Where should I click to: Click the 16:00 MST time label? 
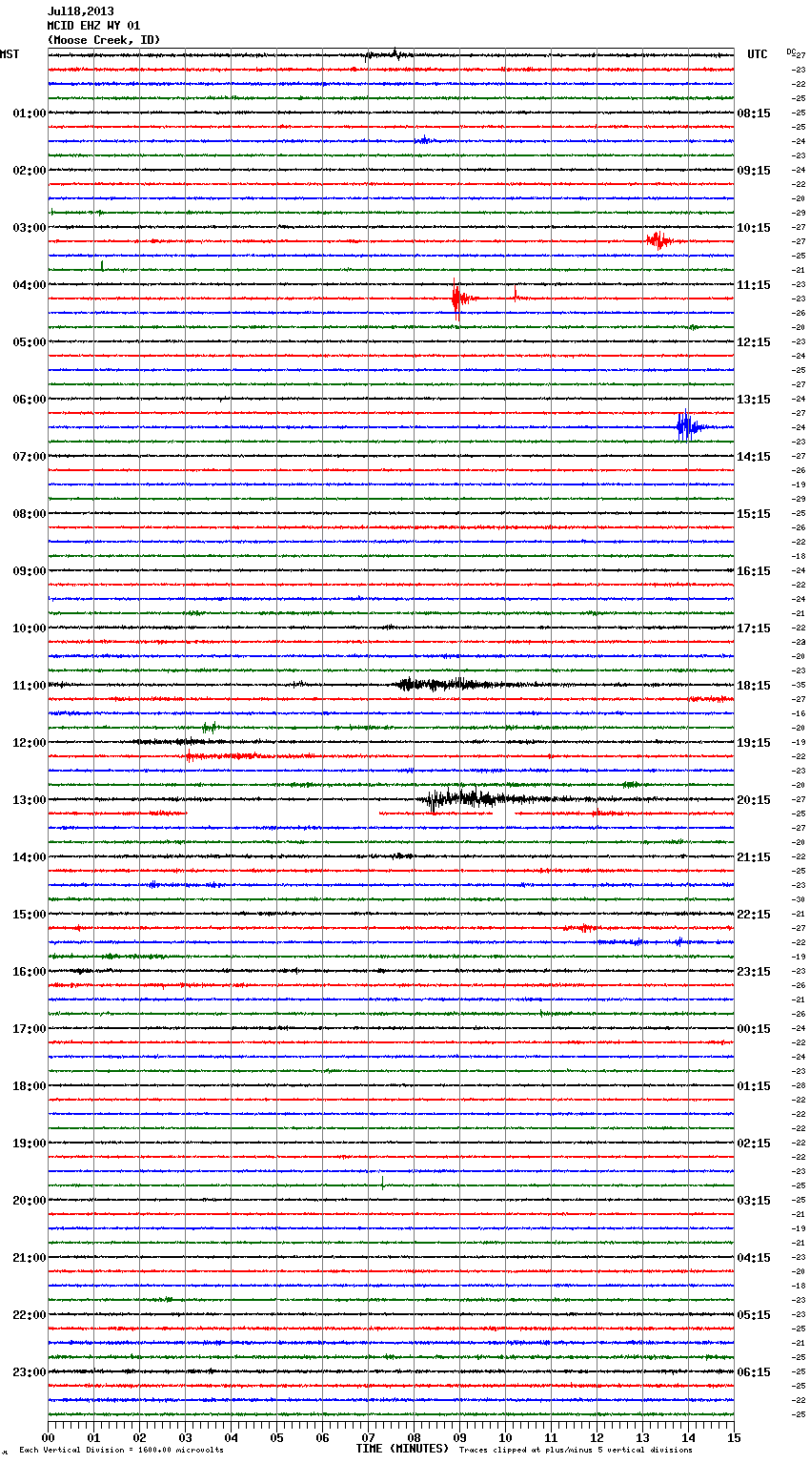(x=29, y=972)
